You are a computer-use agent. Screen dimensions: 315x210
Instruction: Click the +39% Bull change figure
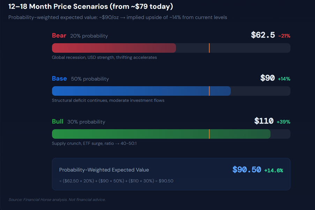(283, 122)
